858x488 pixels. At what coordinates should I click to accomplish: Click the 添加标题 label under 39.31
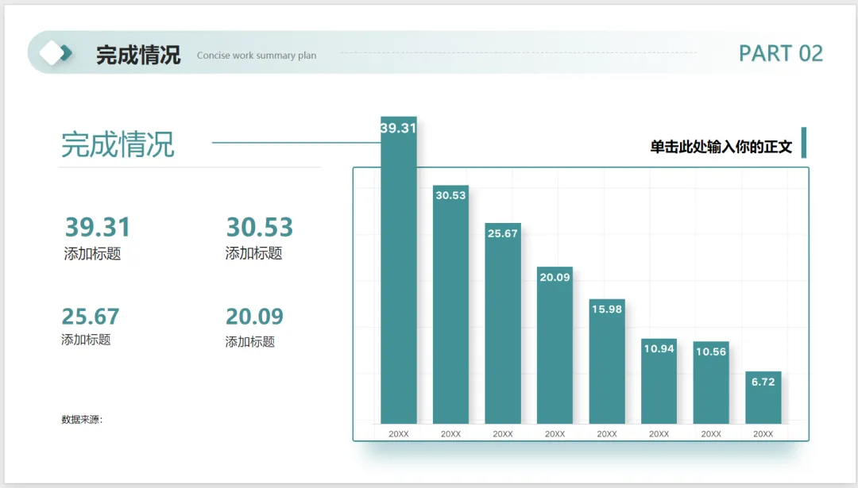92,254
